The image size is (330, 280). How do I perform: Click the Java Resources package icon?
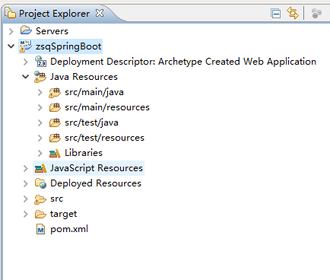[x=40, y=77]
